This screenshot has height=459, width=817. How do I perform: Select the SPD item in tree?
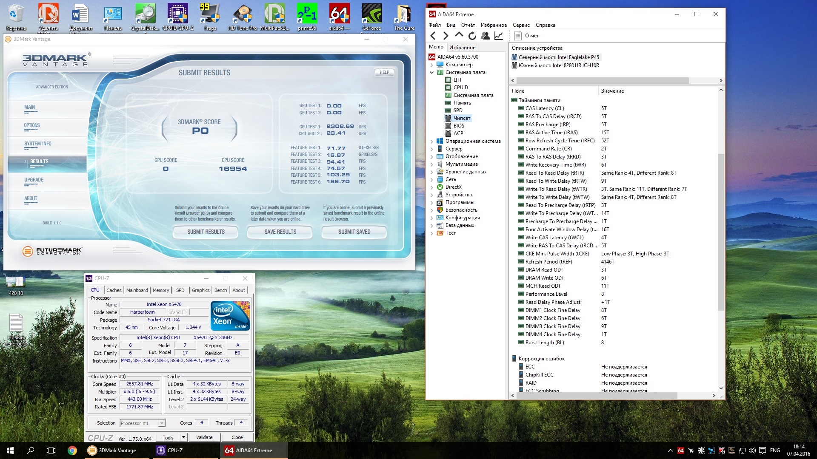click(x=458, y=110)
